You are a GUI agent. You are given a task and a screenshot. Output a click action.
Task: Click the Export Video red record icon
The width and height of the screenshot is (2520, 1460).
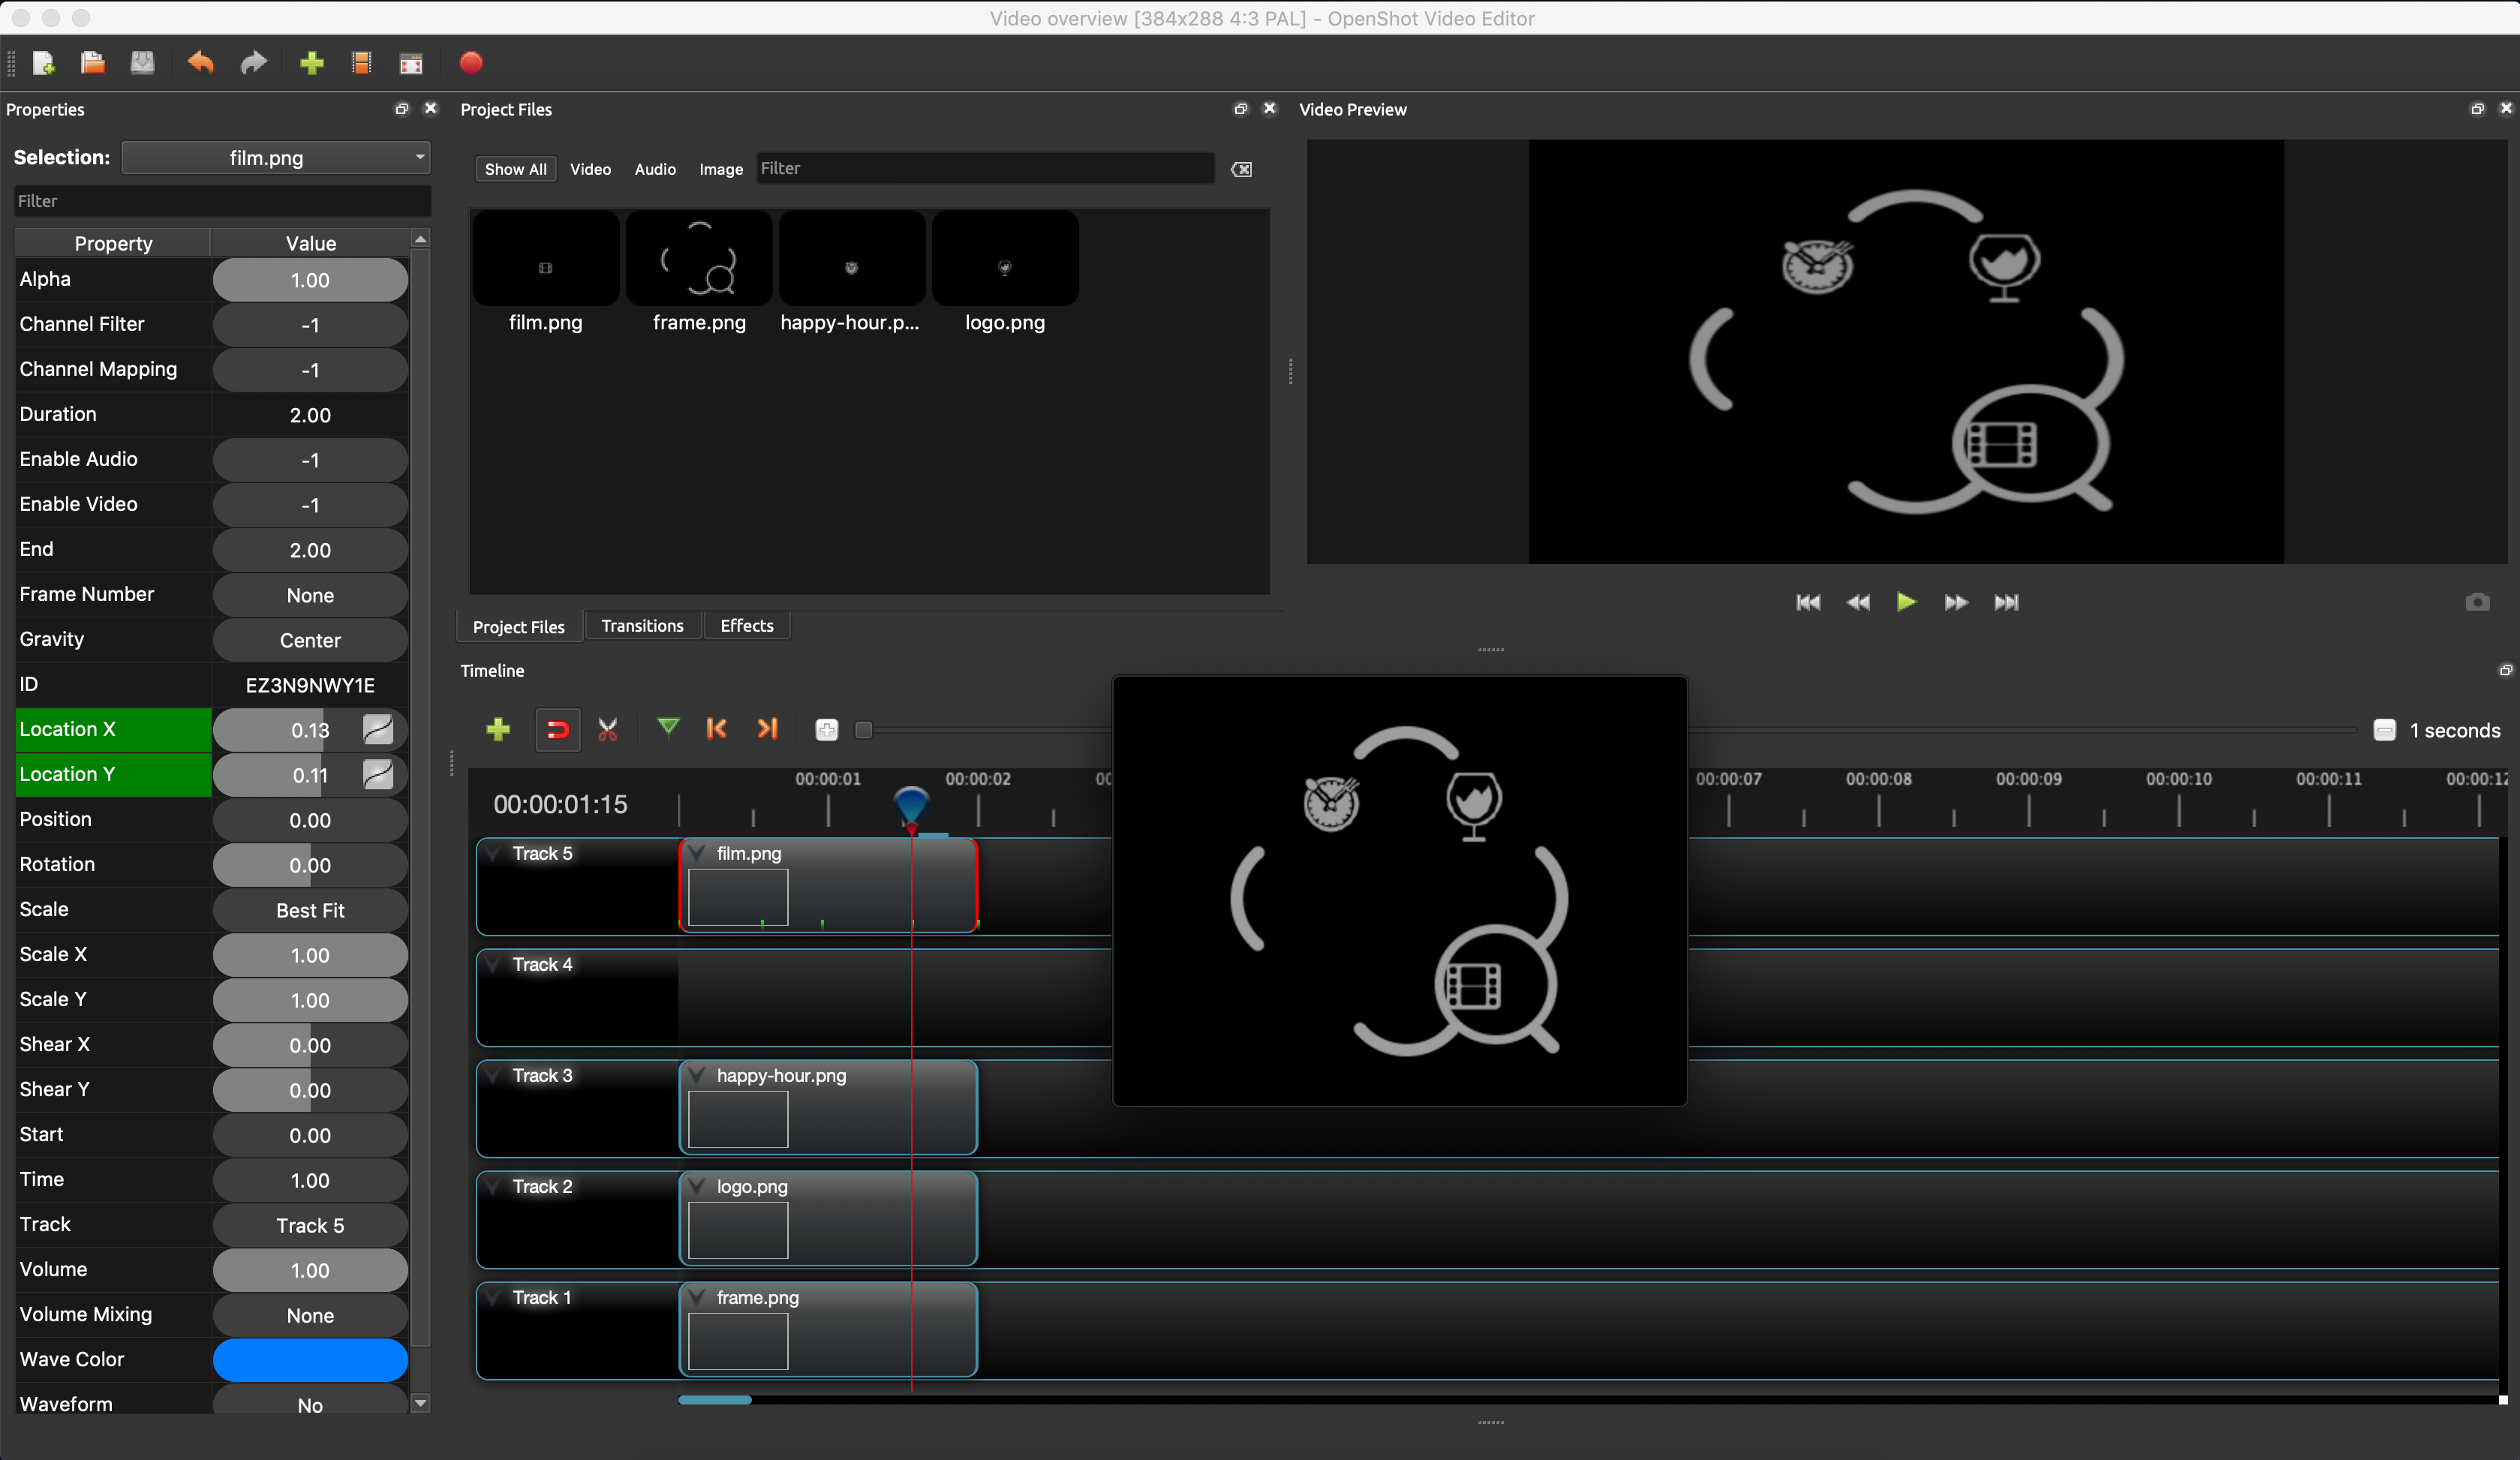(x=471, y=63)
